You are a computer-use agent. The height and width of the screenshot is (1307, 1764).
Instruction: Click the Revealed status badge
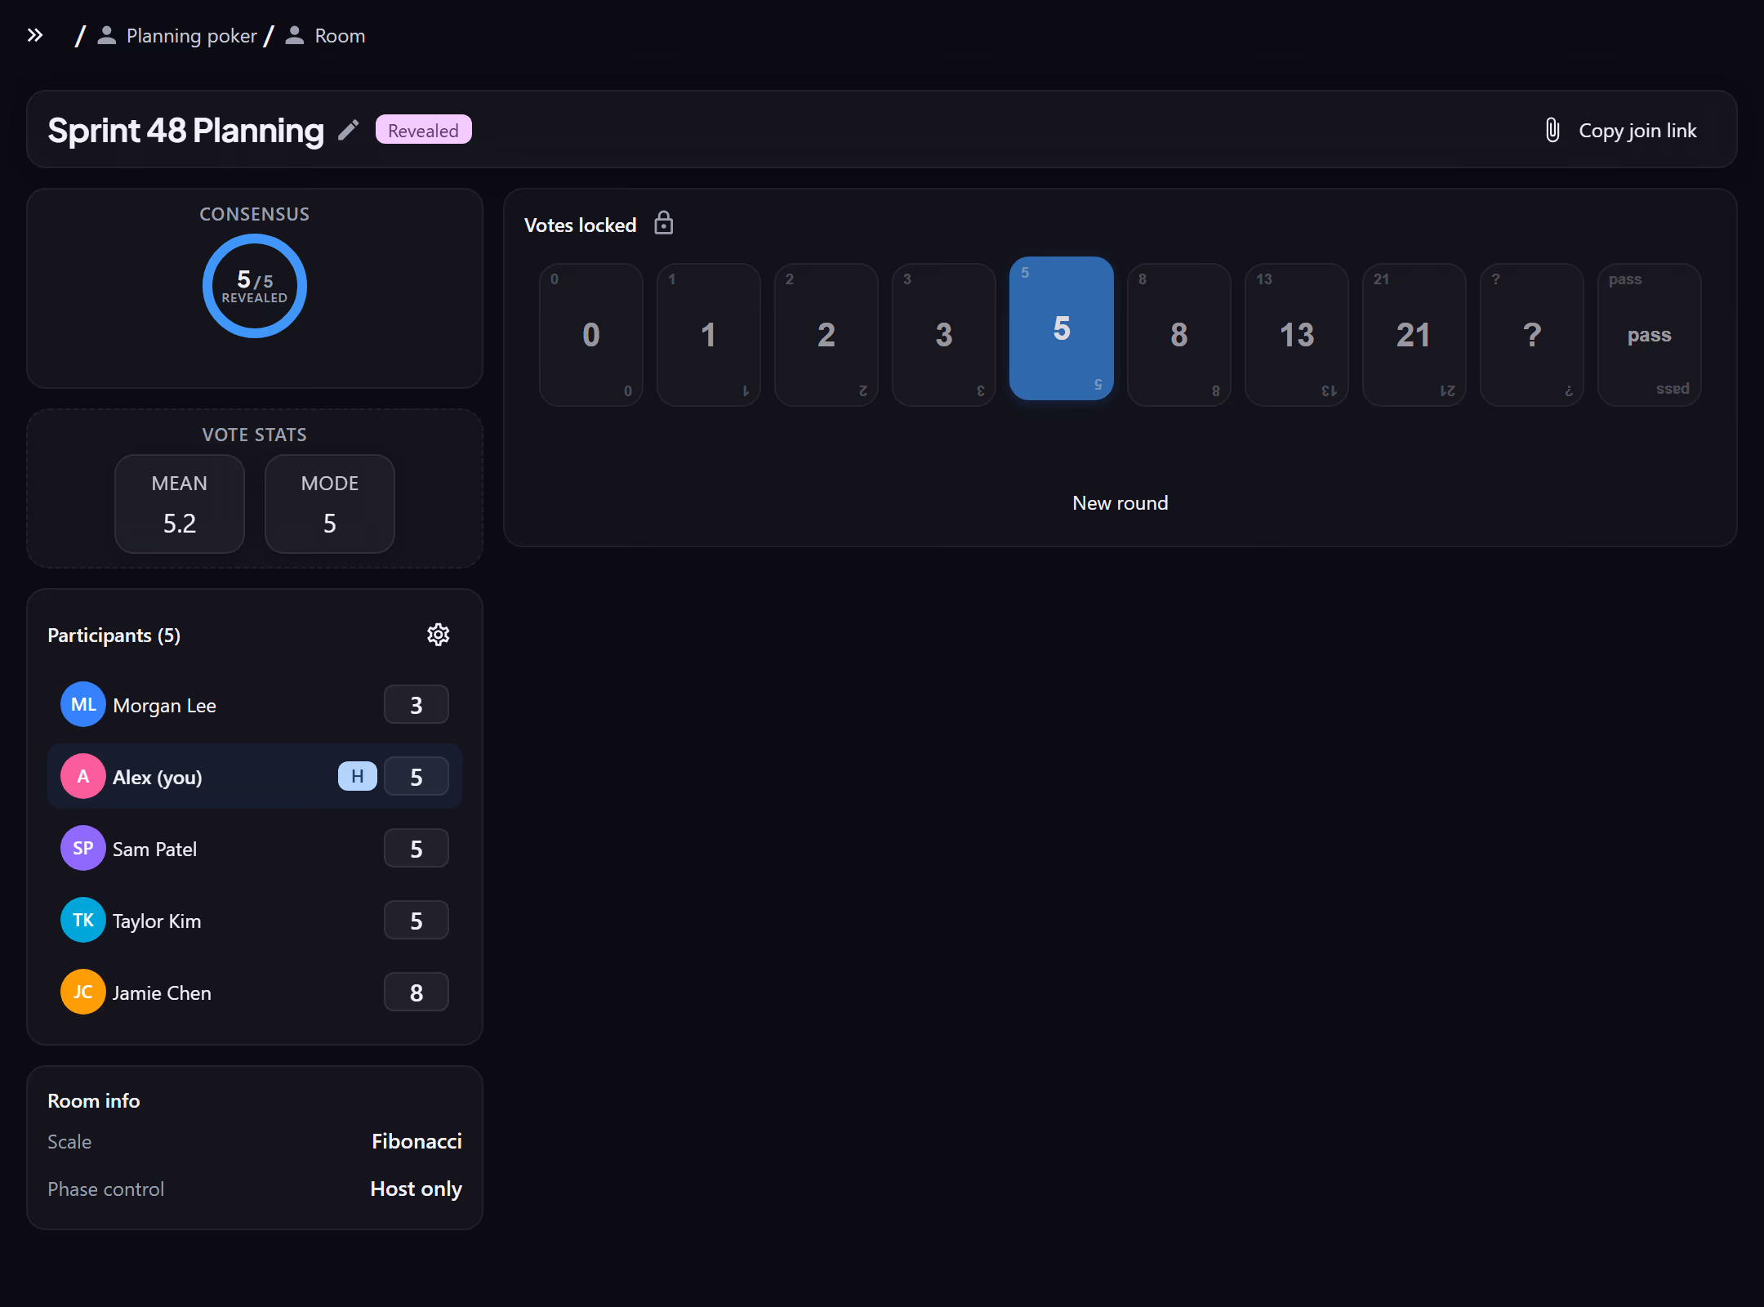click(x=423, y=130)
